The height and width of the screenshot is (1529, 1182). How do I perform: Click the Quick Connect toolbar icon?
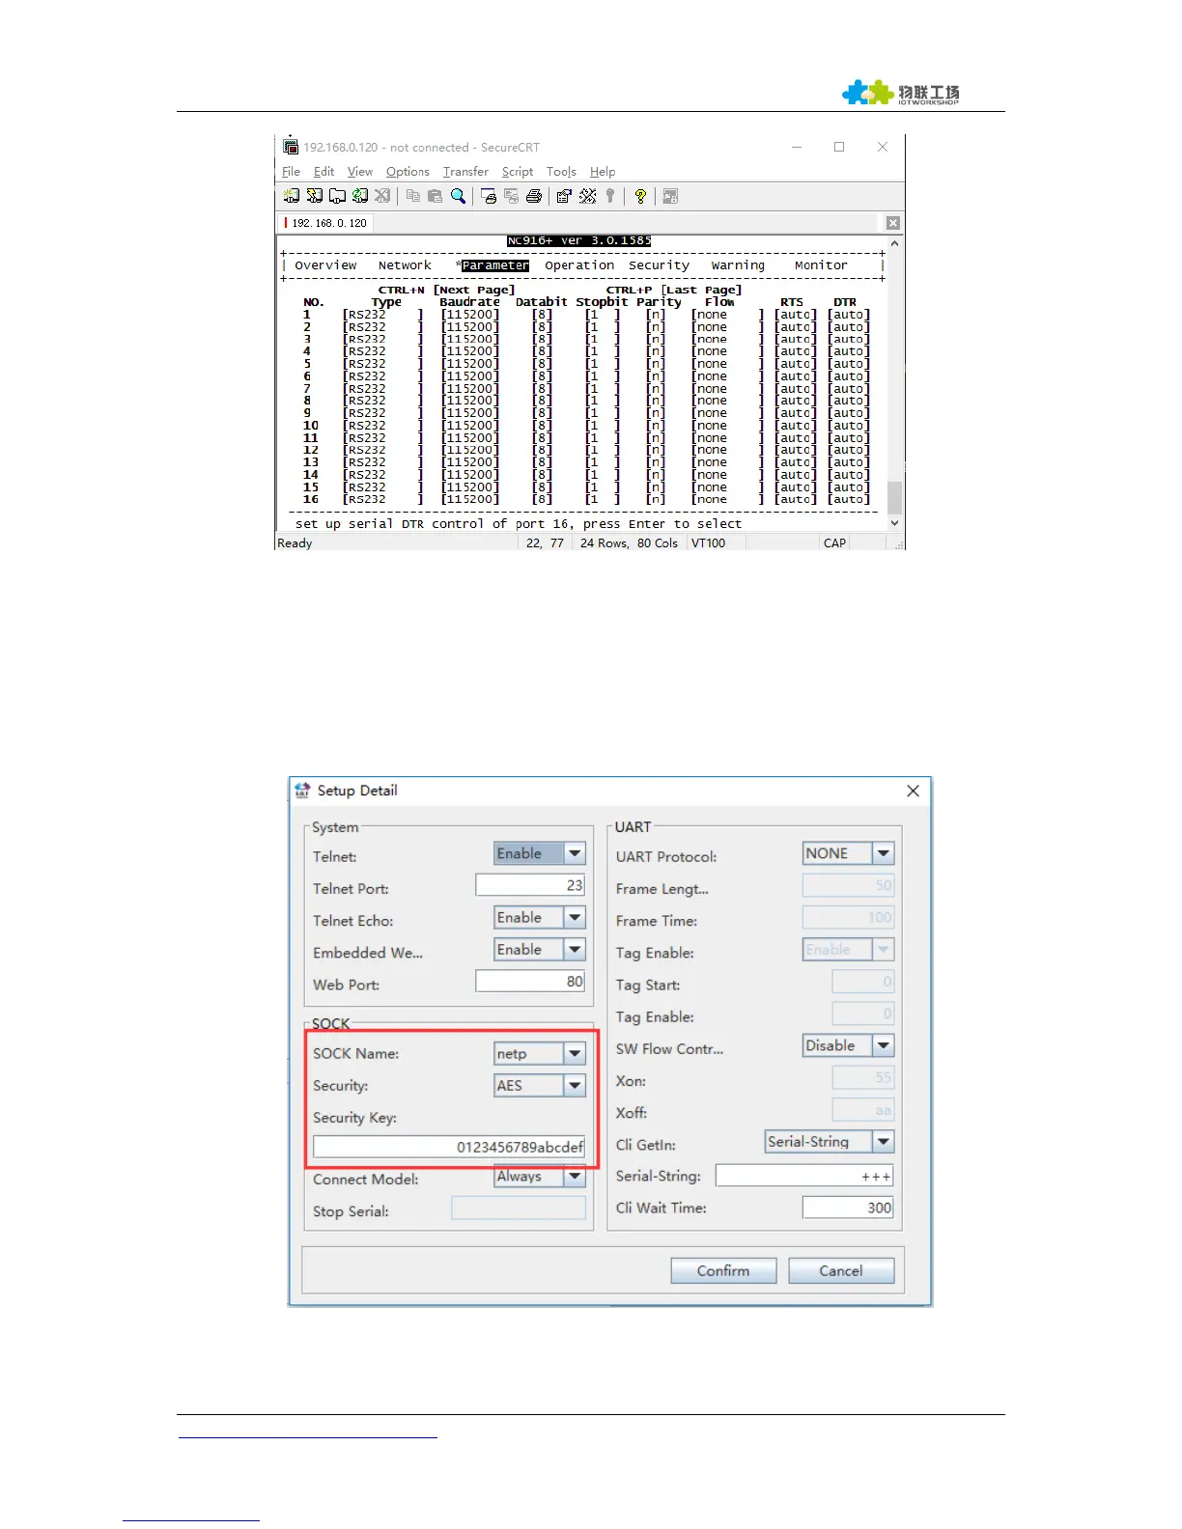click(x=315, y=196)
